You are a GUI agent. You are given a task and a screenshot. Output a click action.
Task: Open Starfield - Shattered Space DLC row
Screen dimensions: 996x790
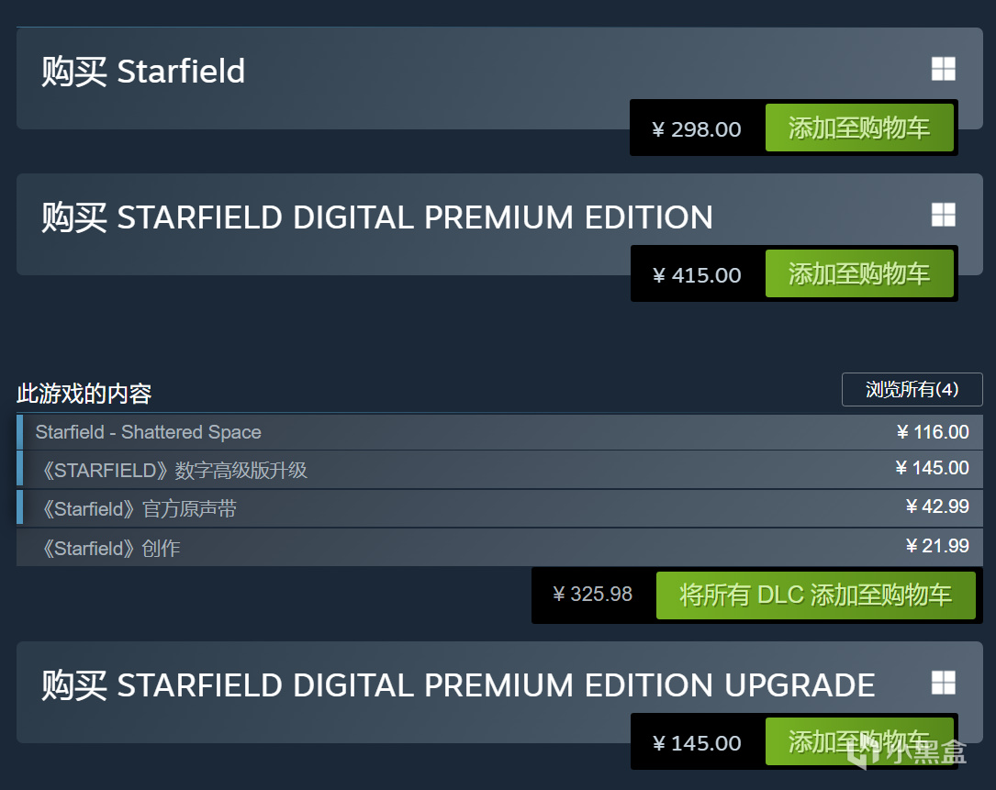(499, 432)
